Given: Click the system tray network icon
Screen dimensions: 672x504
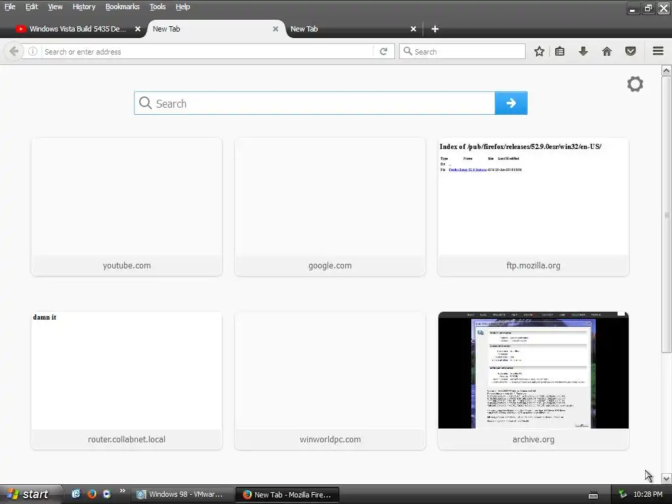Looking at the screenshot, I should pyautogui.click(x=623, y=494).
